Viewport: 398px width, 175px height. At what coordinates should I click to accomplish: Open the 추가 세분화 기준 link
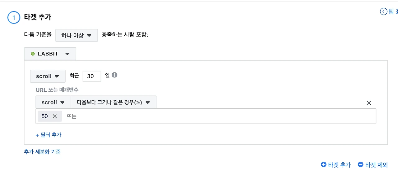[x=42, y=152]
